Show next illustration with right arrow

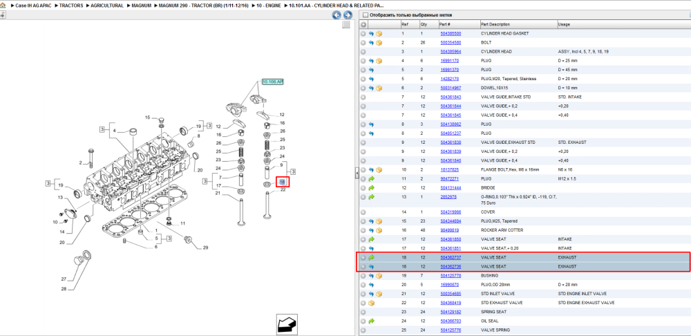(x=348, y=15)
